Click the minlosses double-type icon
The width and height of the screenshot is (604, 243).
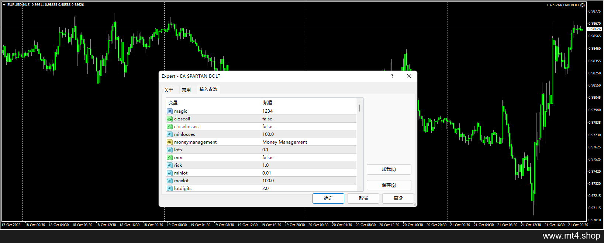[x=169, y=134]
